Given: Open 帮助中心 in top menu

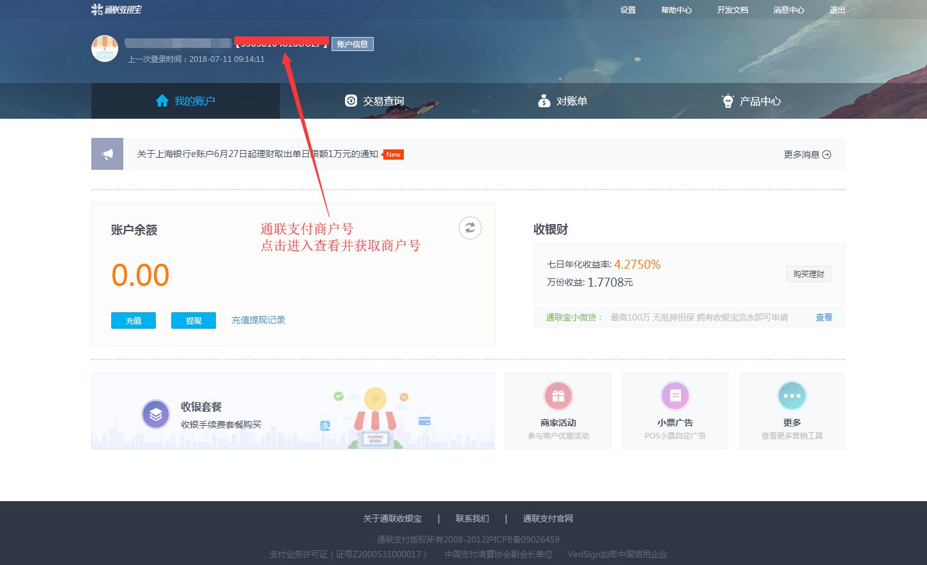Looking at the screenshot, I should tap(677, 10).
